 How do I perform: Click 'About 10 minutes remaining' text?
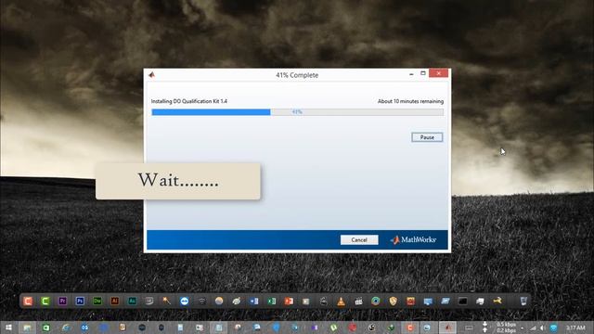point(410,101)
